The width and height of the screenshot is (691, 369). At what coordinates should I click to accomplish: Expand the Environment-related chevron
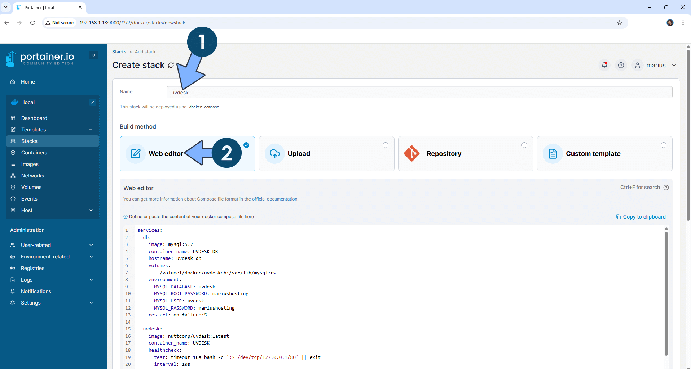[x=91, y=257]
